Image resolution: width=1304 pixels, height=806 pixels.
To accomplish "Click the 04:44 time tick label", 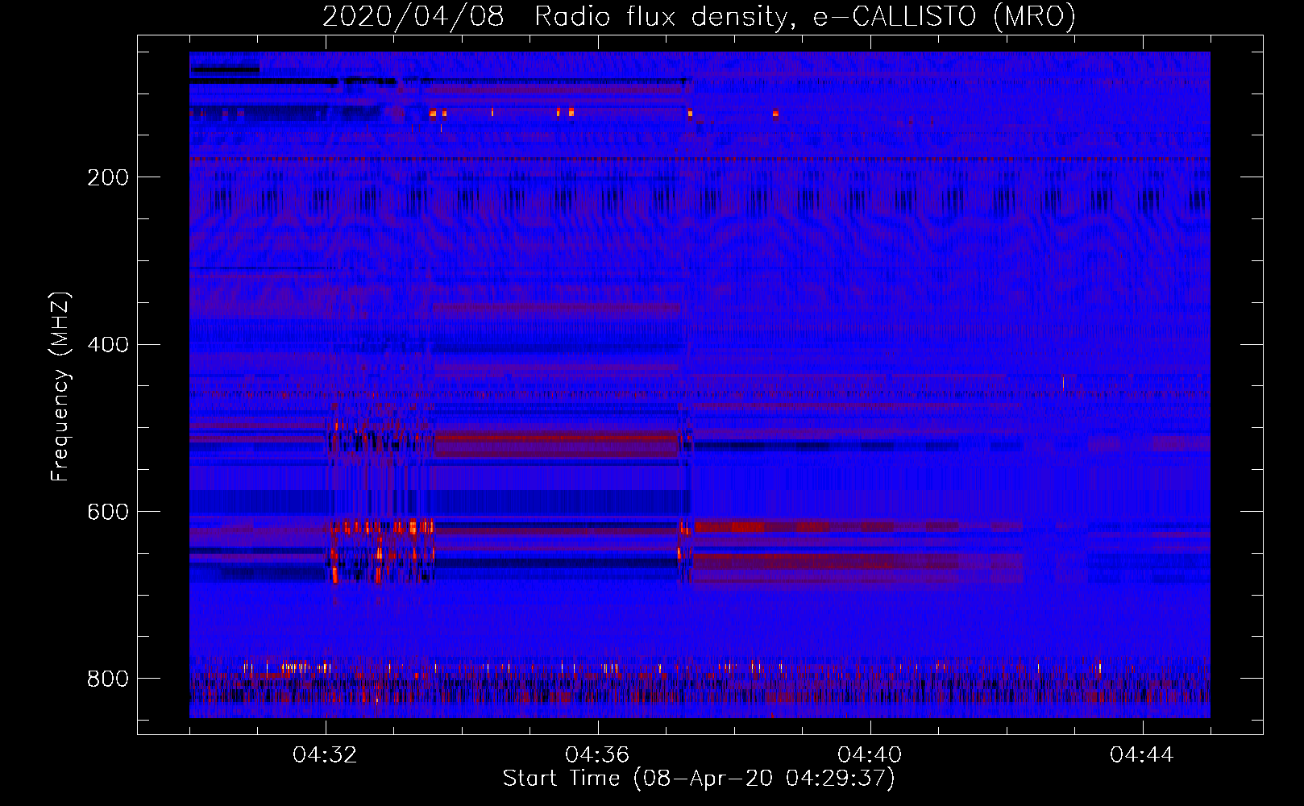I will click(x=1143, y=755).
